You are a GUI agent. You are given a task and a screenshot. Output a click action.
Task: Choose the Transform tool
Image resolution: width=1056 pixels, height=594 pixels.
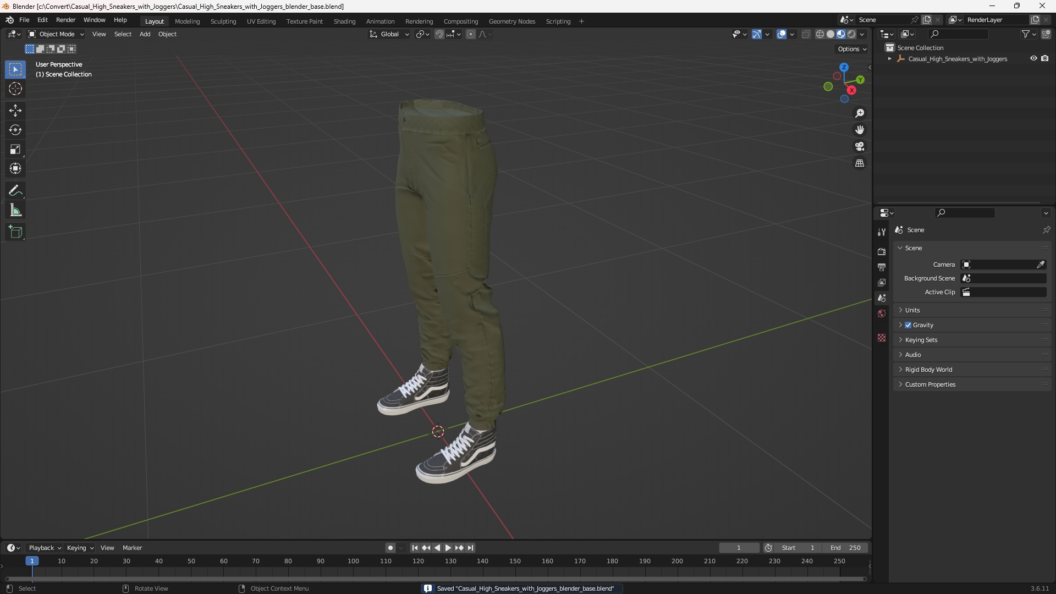pos(15,168)
